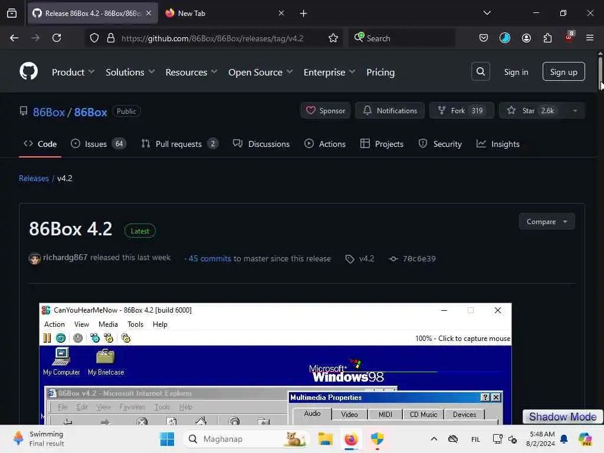Screen dimensions: 604x453
Task: Open the list all tabs chevron
Action: pyautogui.click(x=487, y=13)
